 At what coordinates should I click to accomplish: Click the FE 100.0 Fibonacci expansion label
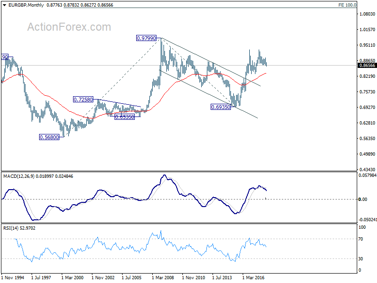[347, 5]
